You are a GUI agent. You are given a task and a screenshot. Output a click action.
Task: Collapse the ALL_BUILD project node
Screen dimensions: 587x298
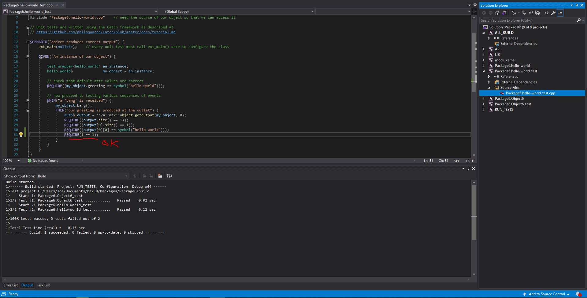point(484,33)
